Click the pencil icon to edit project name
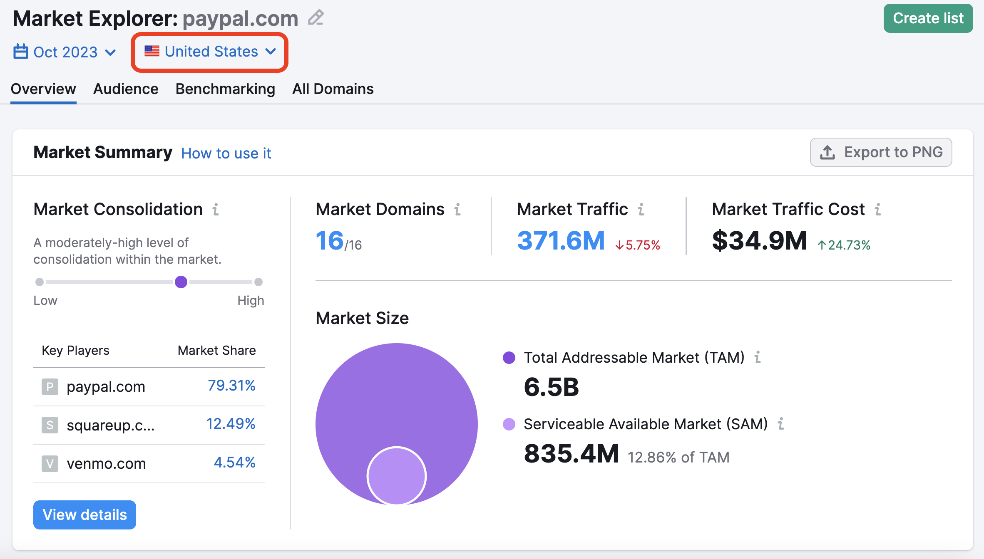984x559 pixels. pyautogui.click(x=315, y=17)
